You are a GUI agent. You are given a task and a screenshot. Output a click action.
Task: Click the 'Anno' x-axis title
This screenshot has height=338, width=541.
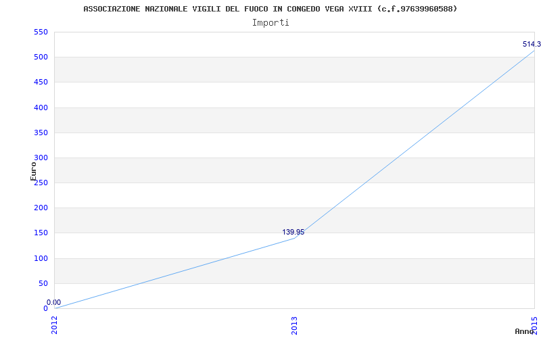(524, 331)
